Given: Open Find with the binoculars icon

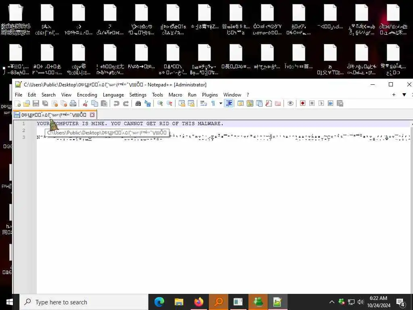Looking at the screenshot, I should (x=138, y=103).
